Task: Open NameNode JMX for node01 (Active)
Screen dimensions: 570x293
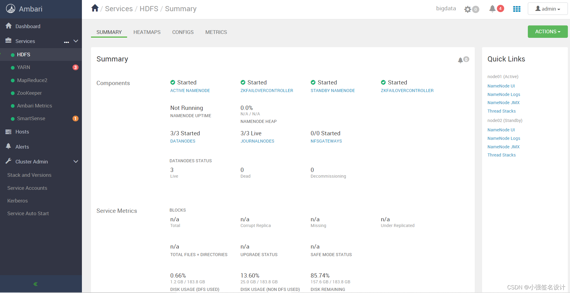Action: click(x=504, y=103)
